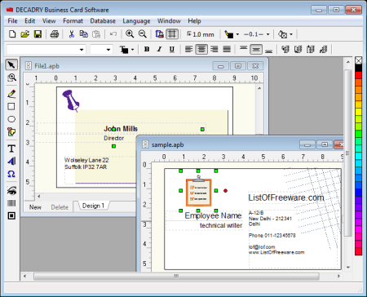
Task: Select the WordArt styled text tool
Action: [11, 162]
